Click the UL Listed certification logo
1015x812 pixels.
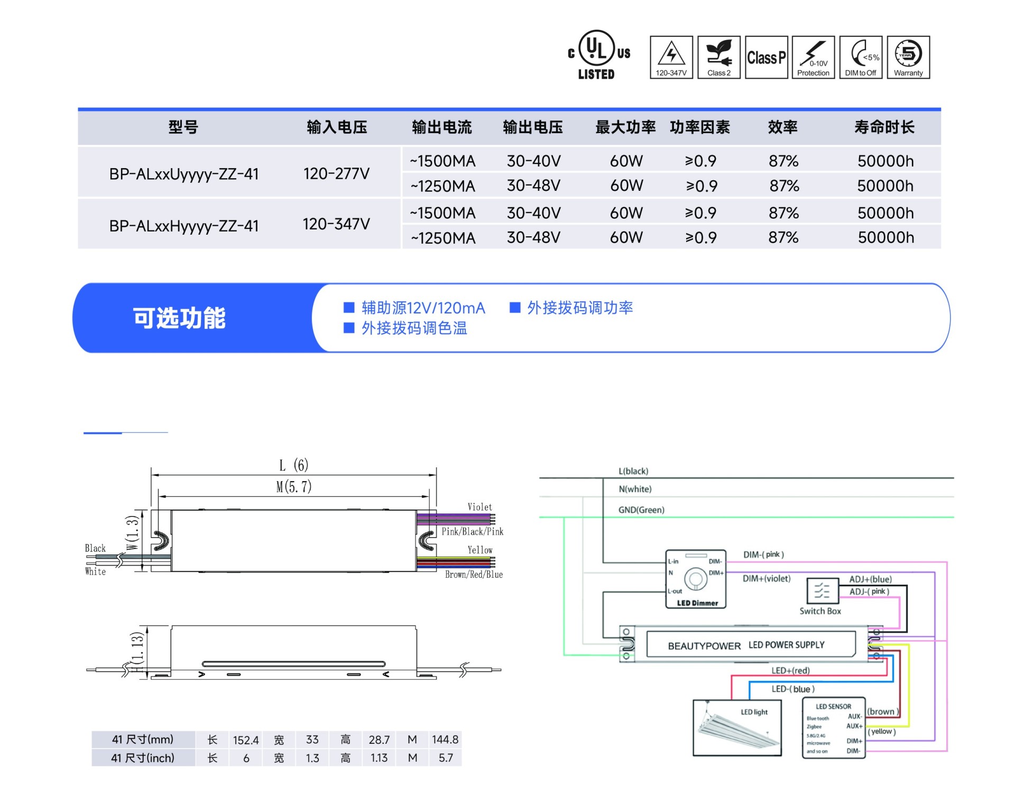coord(598,55)
